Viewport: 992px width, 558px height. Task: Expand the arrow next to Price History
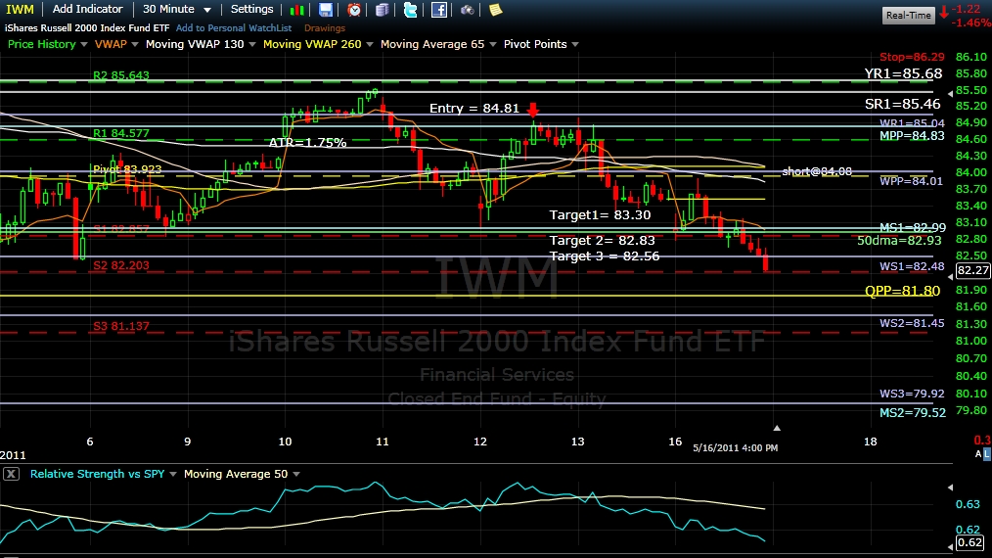pos(83,44)
